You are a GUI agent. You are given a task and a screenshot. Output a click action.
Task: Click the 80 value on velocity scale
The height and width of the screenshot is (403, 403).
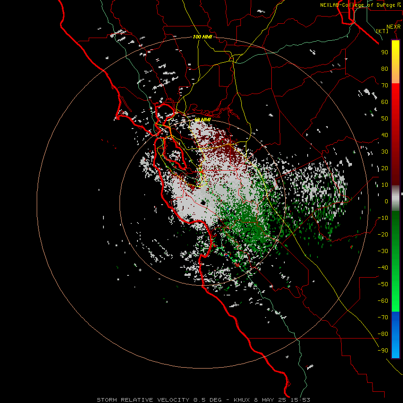(x=385, y=69)
